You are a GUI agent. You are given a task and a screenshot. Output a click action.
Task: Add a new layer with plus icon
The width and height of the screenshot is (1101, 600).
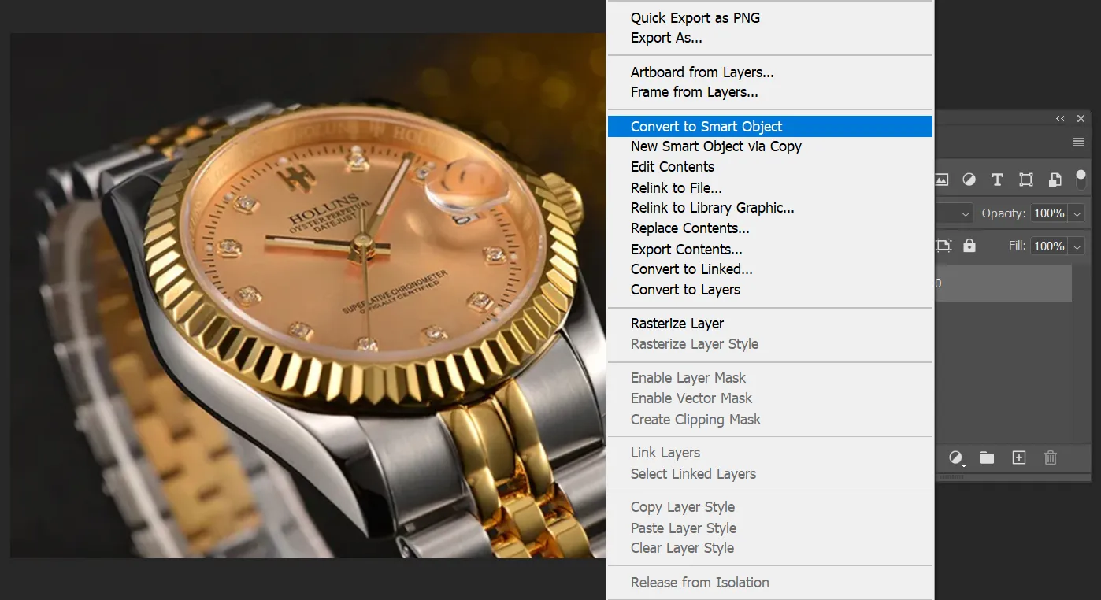[x=1019, y=457]
